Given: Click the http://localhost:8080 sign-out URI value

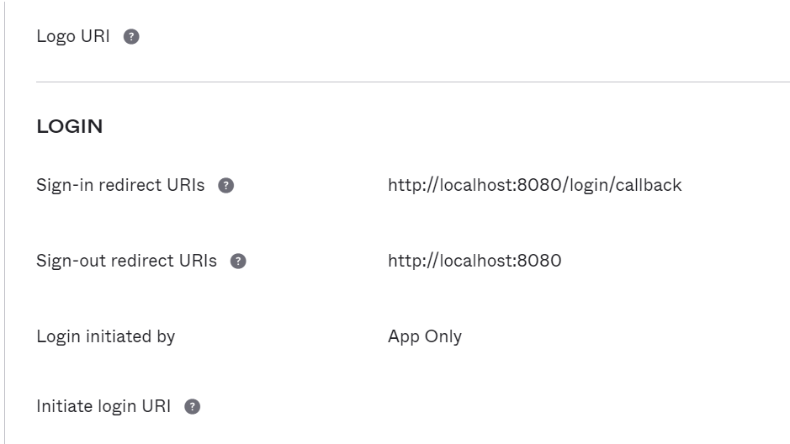Looking at the screenshot, I should tap(475, 261).
